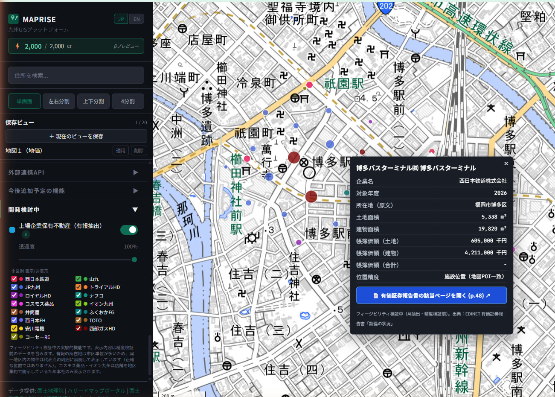Screen dimensions: 555x397
Task: Open the 有価証券報告書 page p.48 button
Action: (x=431, y=295)
